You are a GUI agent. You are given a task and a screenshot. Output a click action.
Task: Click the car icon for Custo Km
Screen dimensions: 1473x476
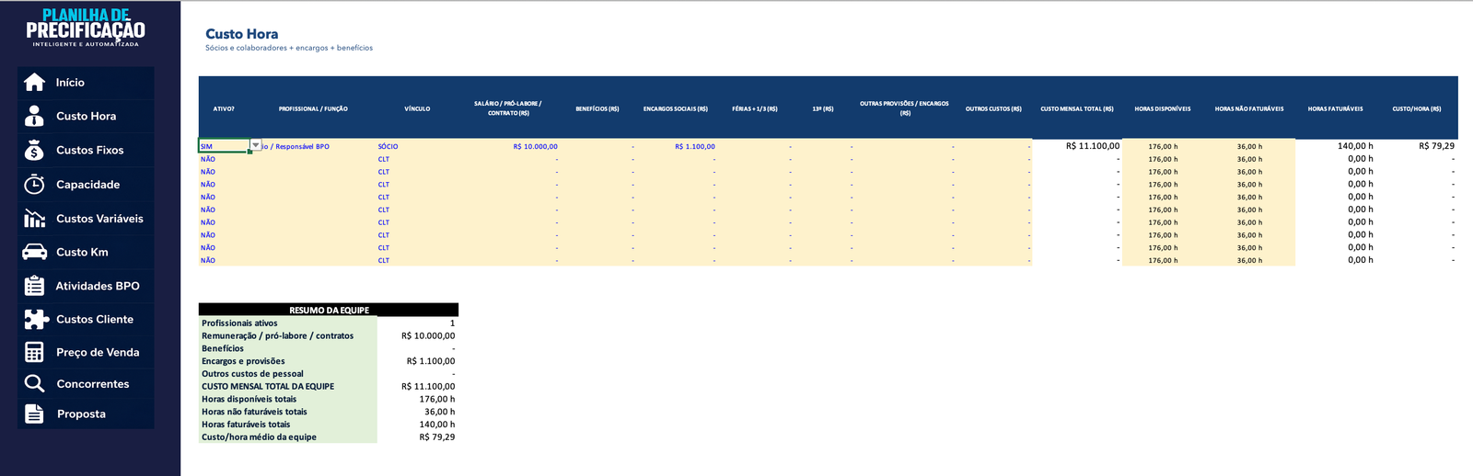tap(34, 252)
